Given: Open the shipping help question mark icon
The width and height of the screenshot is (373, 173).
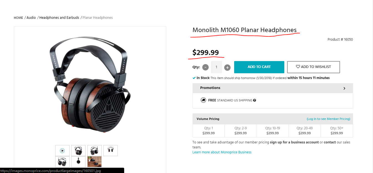Looking at the screenshot, I should [x=254, y=100].
